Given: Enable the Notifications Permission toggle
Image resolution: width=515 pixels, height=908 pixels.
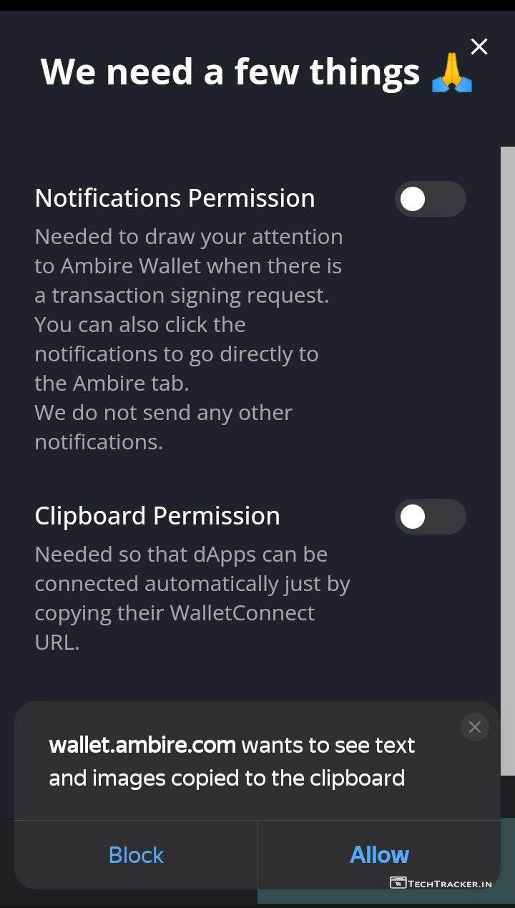Looking at the screenshot, I should click(x=430, y=199).
